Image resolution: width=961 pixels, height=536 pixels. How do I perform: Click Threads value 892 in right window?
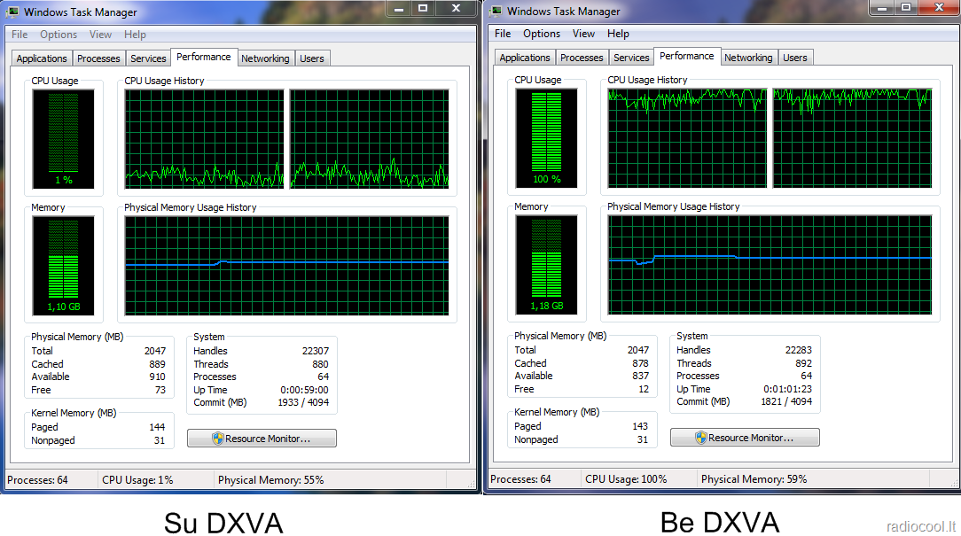click(x=803, y=363)
